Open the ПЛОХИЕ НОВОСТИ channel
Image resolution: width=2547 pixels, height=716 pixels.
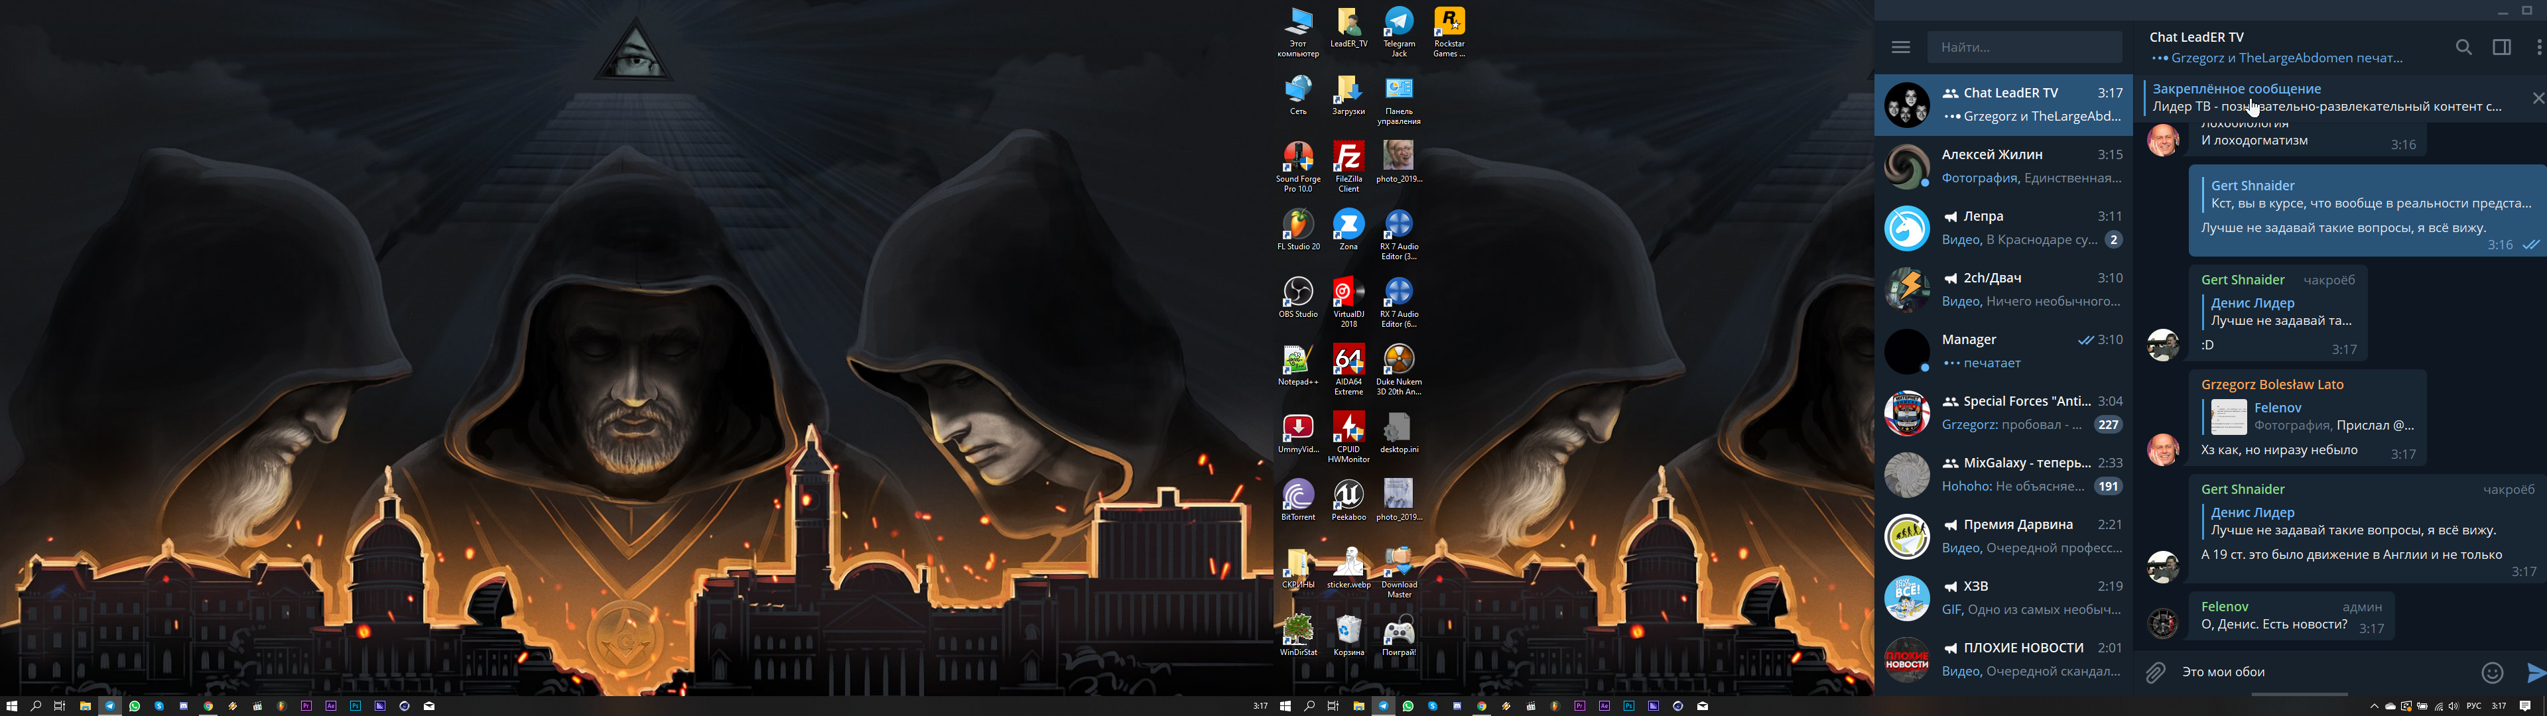click(2003, 658)
